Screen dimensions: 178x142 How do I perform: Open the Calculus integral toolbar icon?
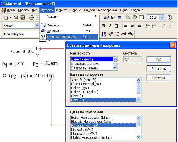(x=104, y=34)
